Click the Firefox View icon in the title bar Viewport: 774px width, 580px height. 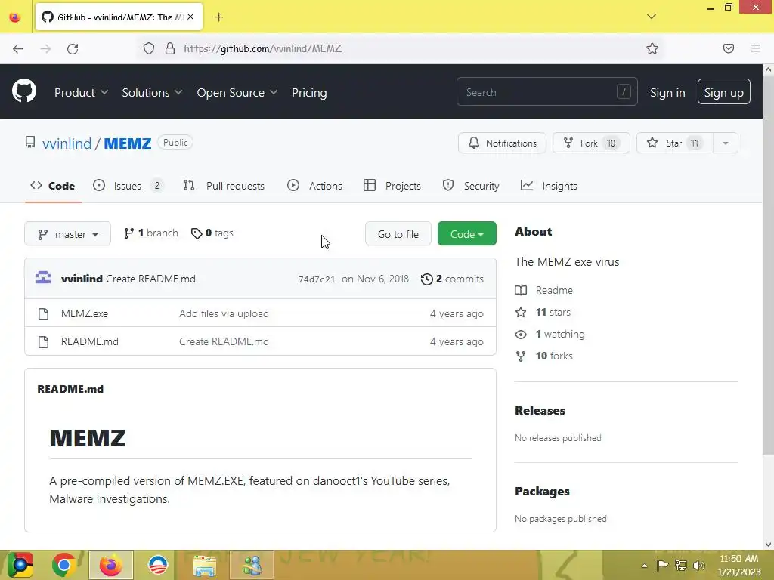pyautogui.click(x=15, y=17)
